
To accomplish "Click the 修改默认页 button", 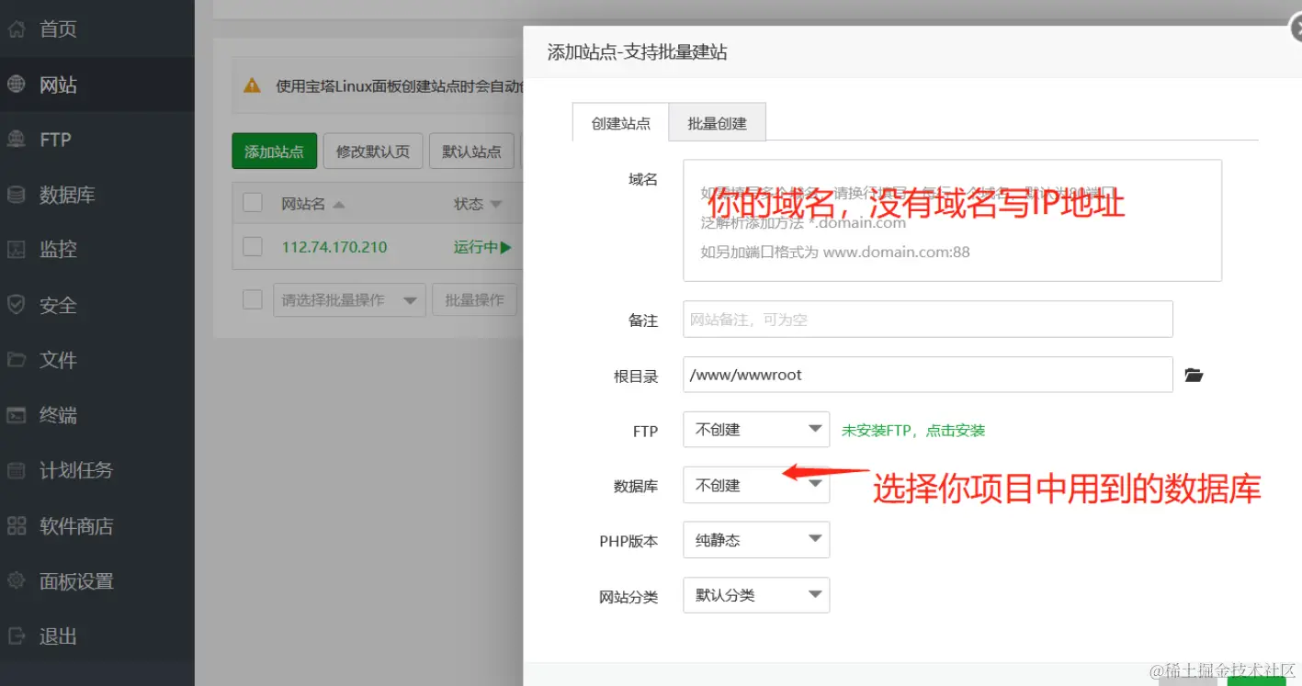I will pyautogui.click(x=373, y=151).
